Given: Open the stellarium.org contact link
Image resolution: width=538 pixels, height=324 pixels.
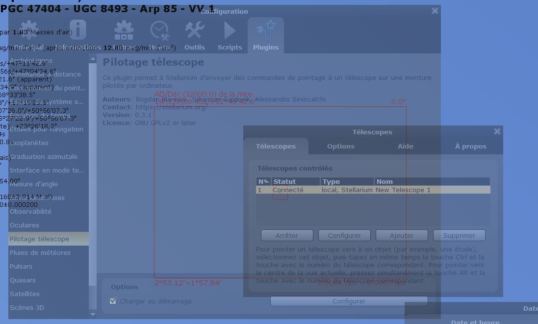Looking at the screenshot, I should [172, 107].
